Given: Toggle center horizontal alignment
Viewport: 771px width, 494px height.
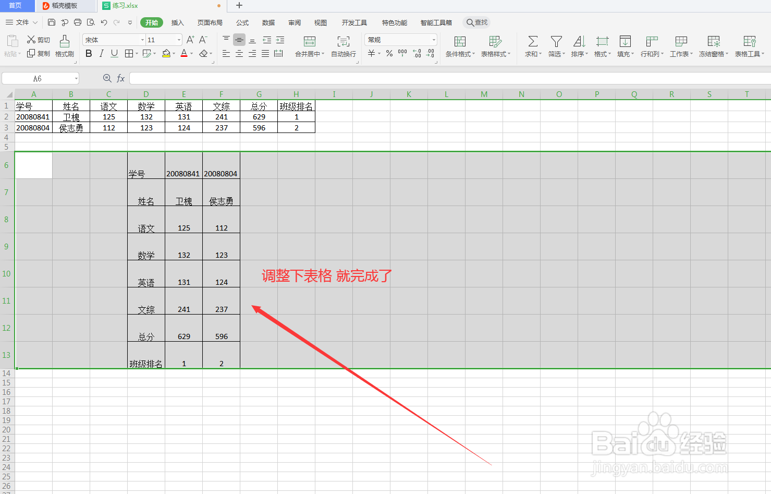Looking at the screenshot, I should click(x=239, y=53).
